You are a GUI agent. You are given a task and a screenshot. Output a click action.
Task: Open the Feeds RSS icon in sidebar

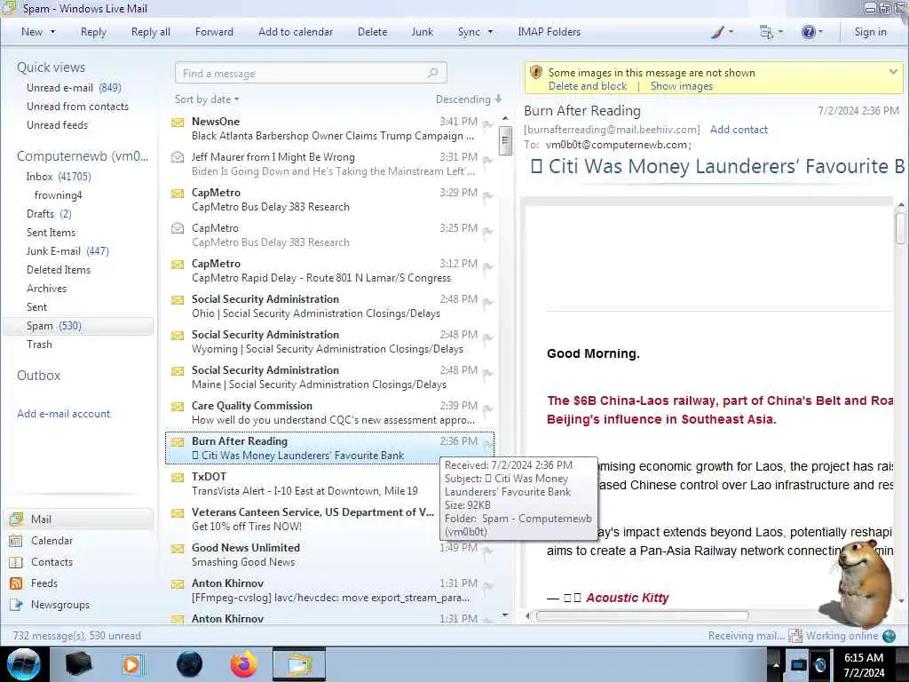(x=16, y=583)
